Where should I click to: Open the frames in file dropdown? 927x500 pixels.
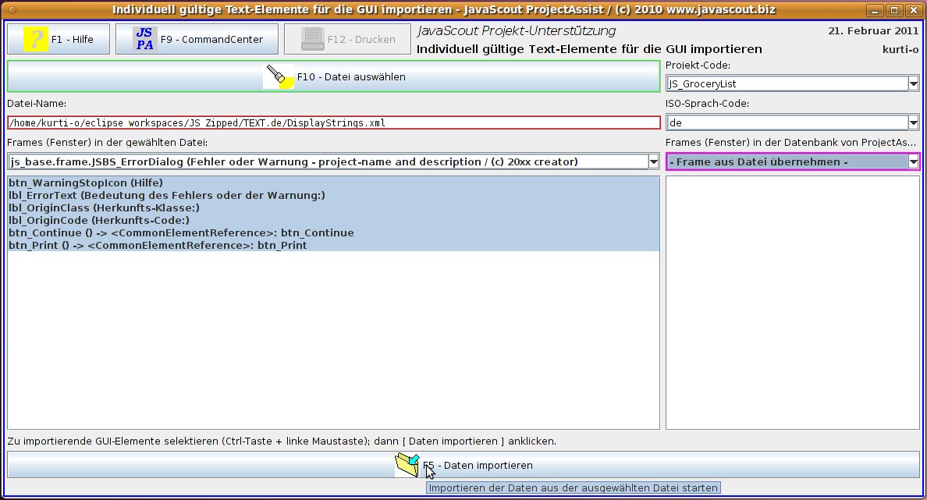click(653, 161)
